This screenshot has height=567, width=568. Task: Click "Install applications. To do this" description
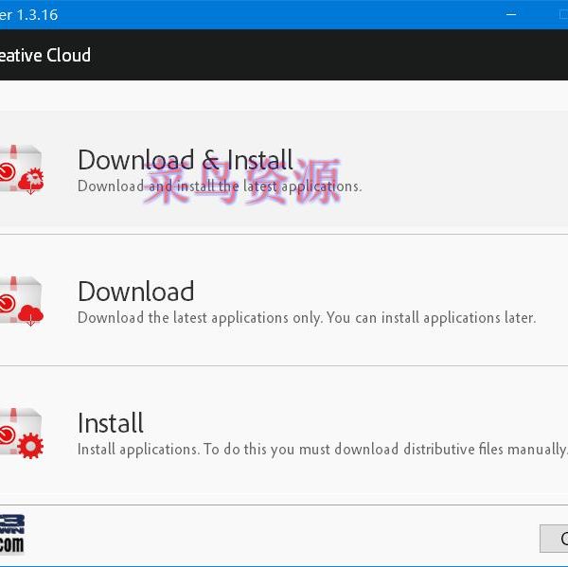[320, 450]
